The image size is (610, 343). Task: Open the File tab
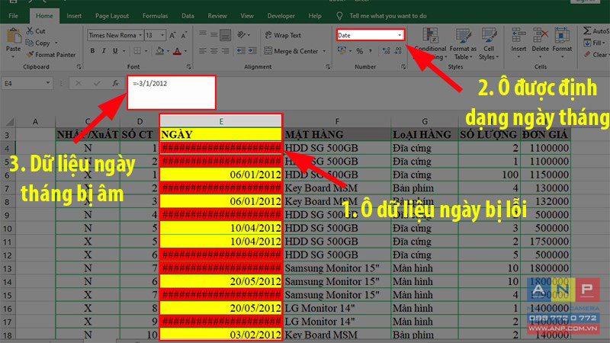tap(14, 16)
